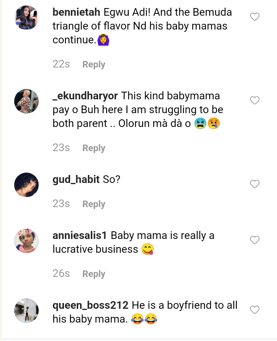Open queen_boss212's profile picture
The height and width of the screenshot is (341, 277).
tap(26, 310)
